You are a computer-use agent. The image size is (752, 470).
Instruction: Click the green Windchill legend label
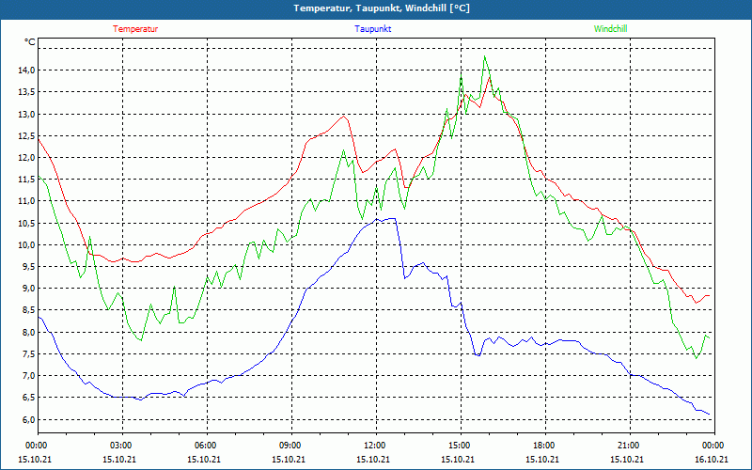point(610,29)
